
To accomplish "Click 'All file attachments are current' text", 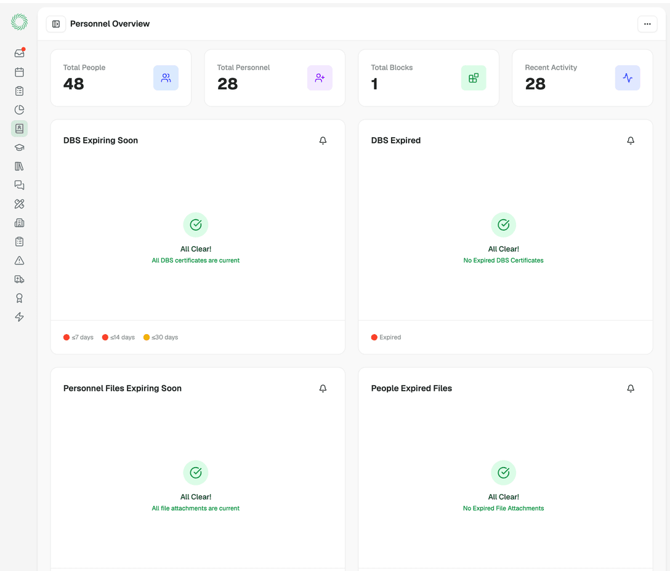I will (x=196, y=508).
